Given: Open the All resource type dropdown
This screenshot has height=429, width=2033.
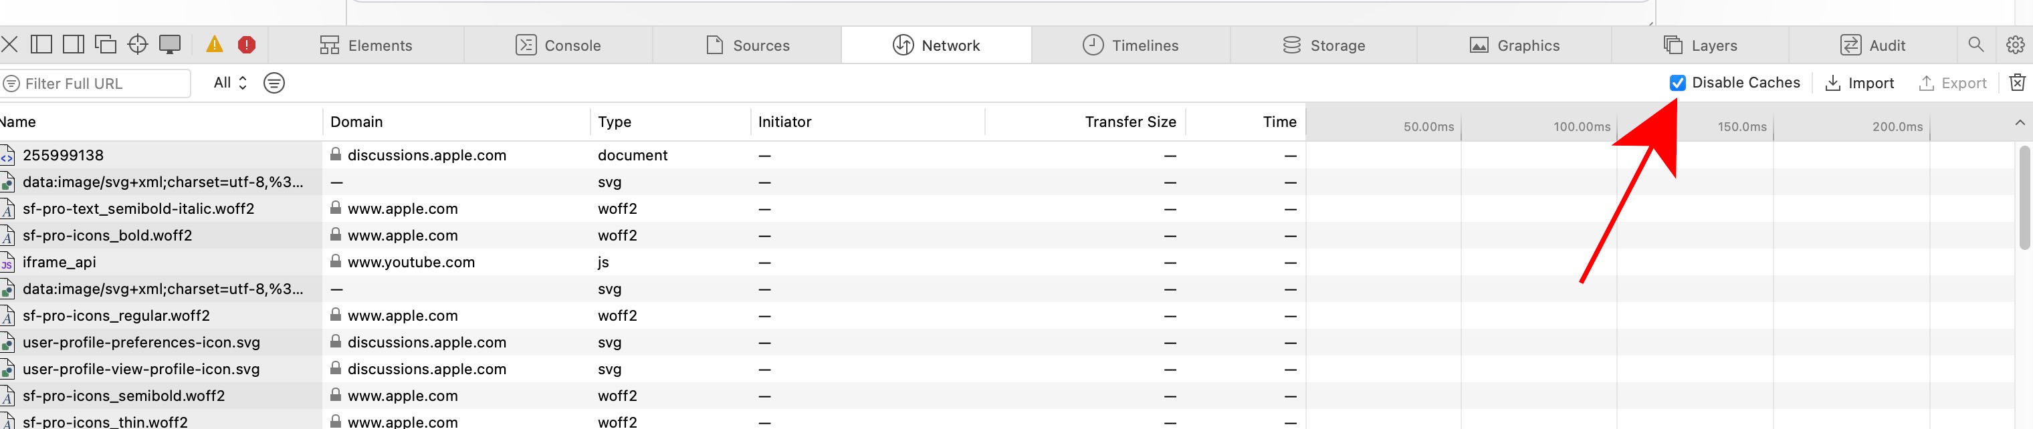Looking at the screenshot, I should click(x=229, y=82).
